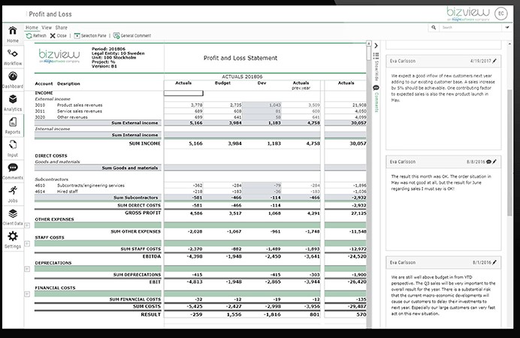
Task: Click SUM INCOME actuals value 5,166
Action: pyautogui.click(x=195, y=143)
